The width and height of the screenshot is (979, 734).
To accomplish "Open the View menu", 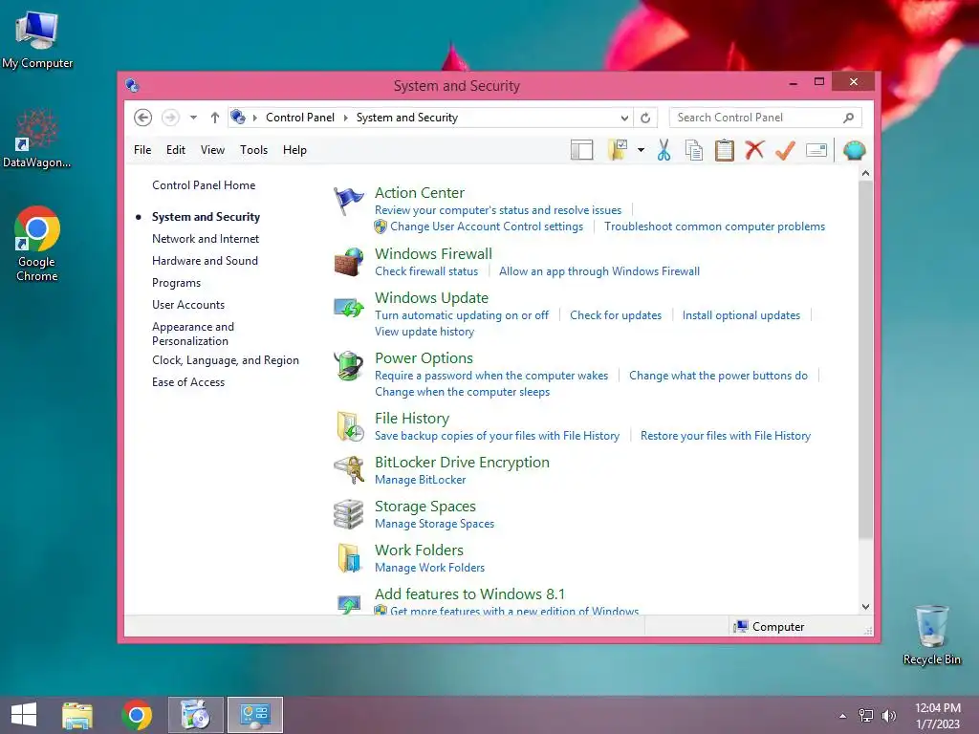I will coord(212,150).
